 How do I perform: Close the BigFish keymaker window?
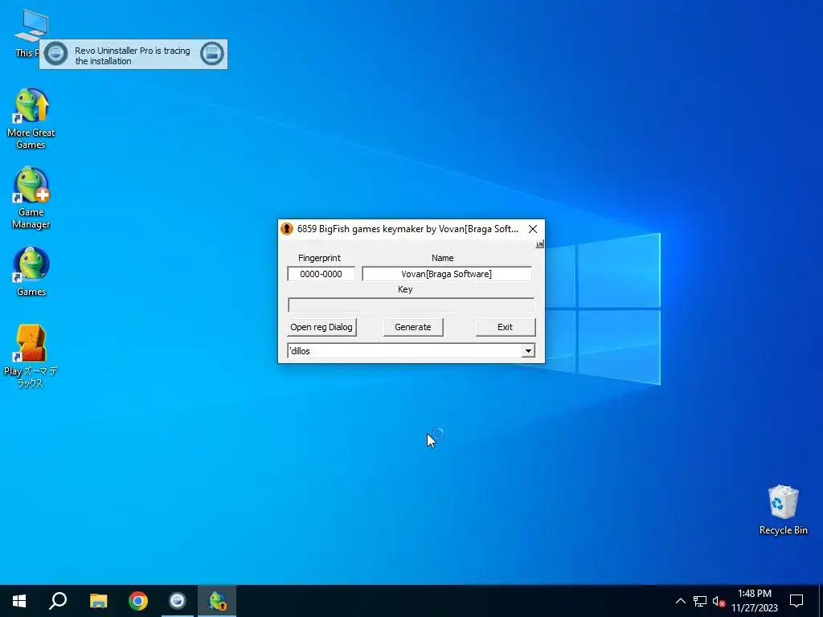533,229
